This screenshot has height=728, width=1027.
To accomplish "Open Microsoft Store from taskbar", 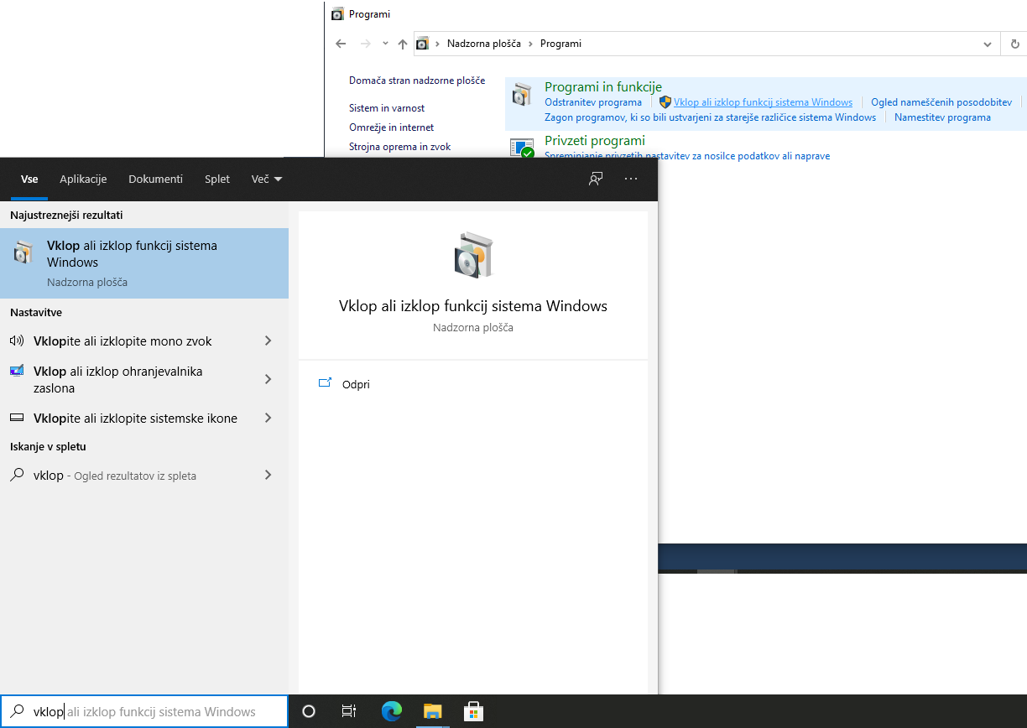I will 472,711.
